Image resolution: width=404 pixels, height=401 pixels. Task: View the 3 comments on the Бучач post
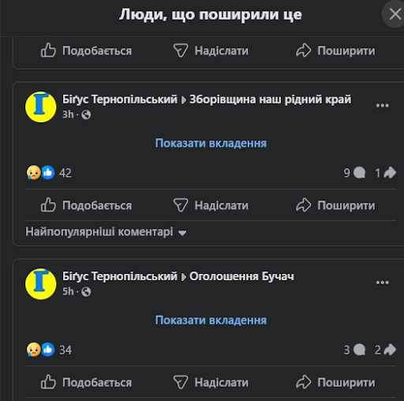354,350
